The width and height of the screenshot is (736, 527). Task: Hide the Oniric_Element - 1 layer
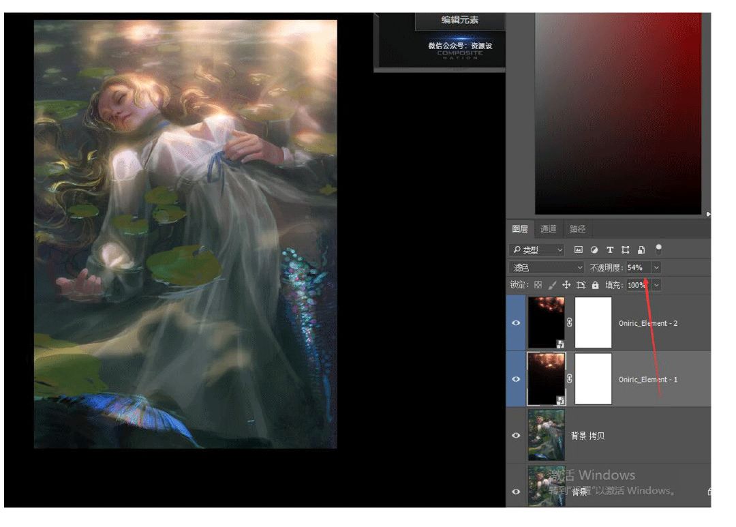[516, 379]
